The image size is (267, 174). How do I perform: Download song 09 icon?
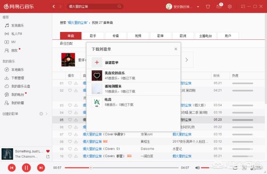pyautogui.click(x=76, y=149)
